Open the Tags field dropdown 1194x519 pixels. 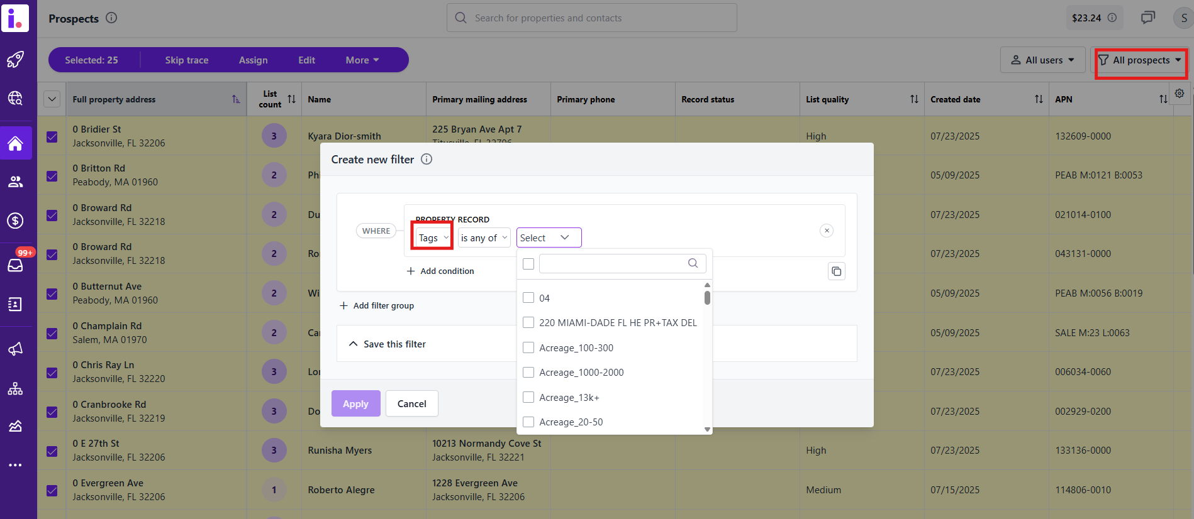click(x=433, y=238)
